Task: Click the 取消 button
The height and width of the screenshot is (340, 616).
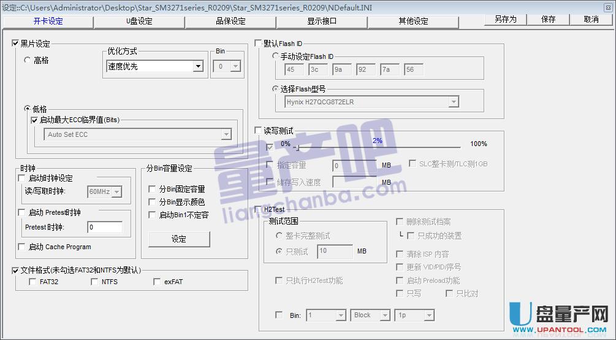Action: (591, 20)
